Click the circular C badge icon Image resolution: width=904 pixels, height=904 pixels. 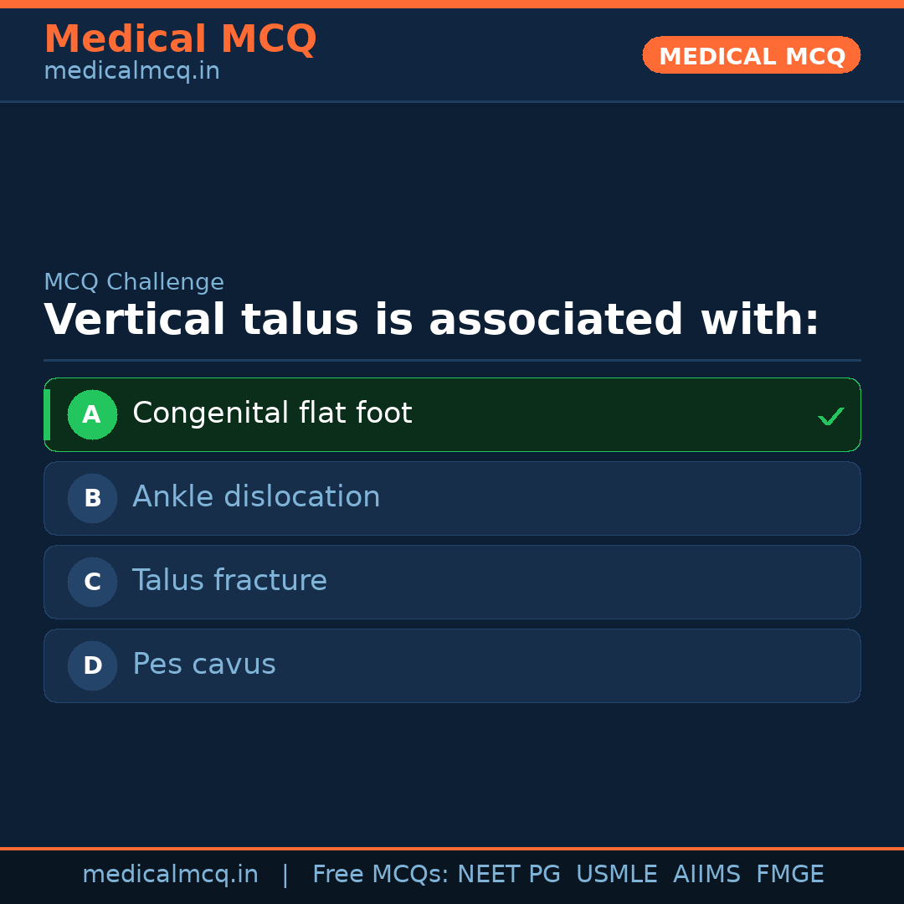tap(92, 582)
